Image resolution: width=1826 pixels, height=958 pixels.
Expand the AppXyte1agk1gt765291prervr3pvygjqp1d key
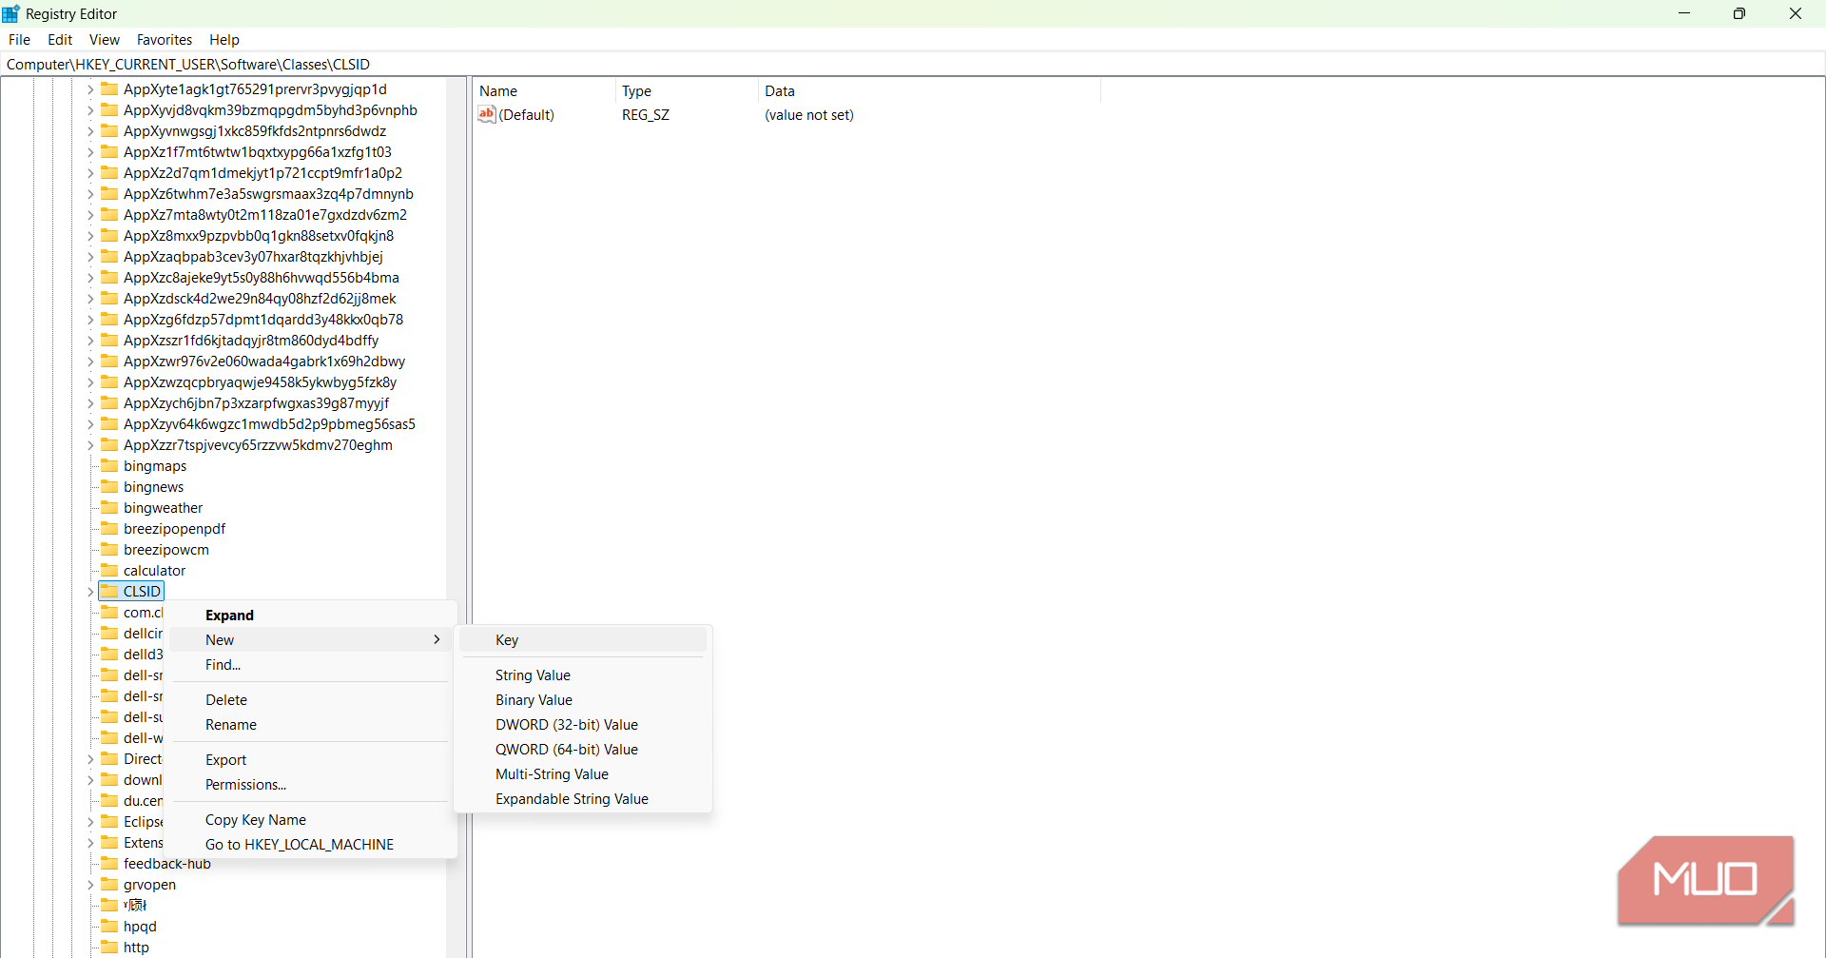tap(90, 89)
